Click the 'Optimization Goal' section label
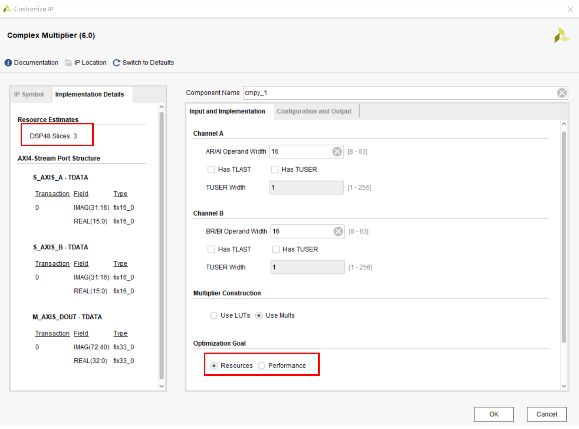Image resolution: width=579 pixels, height=429 pixels. (x=220, y=343)
